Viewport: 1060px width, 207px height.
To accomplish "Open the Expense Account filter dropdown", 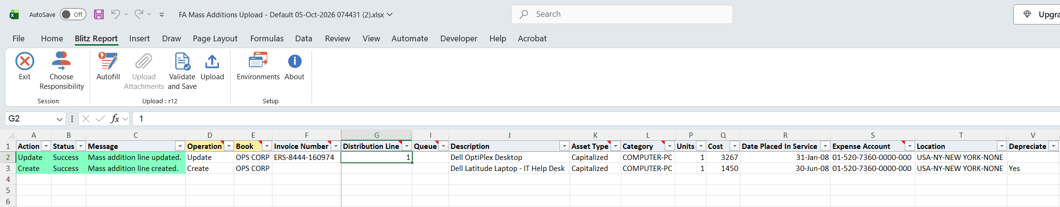I will pyautogui.click(x=910, y=146).
